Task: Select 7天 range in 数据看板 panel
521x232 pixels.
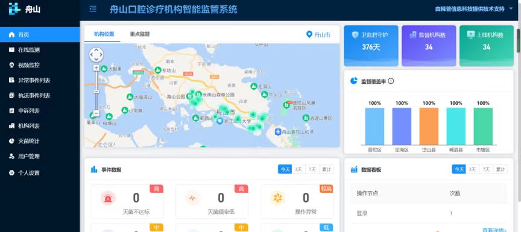Action: [x=486, y=169]
